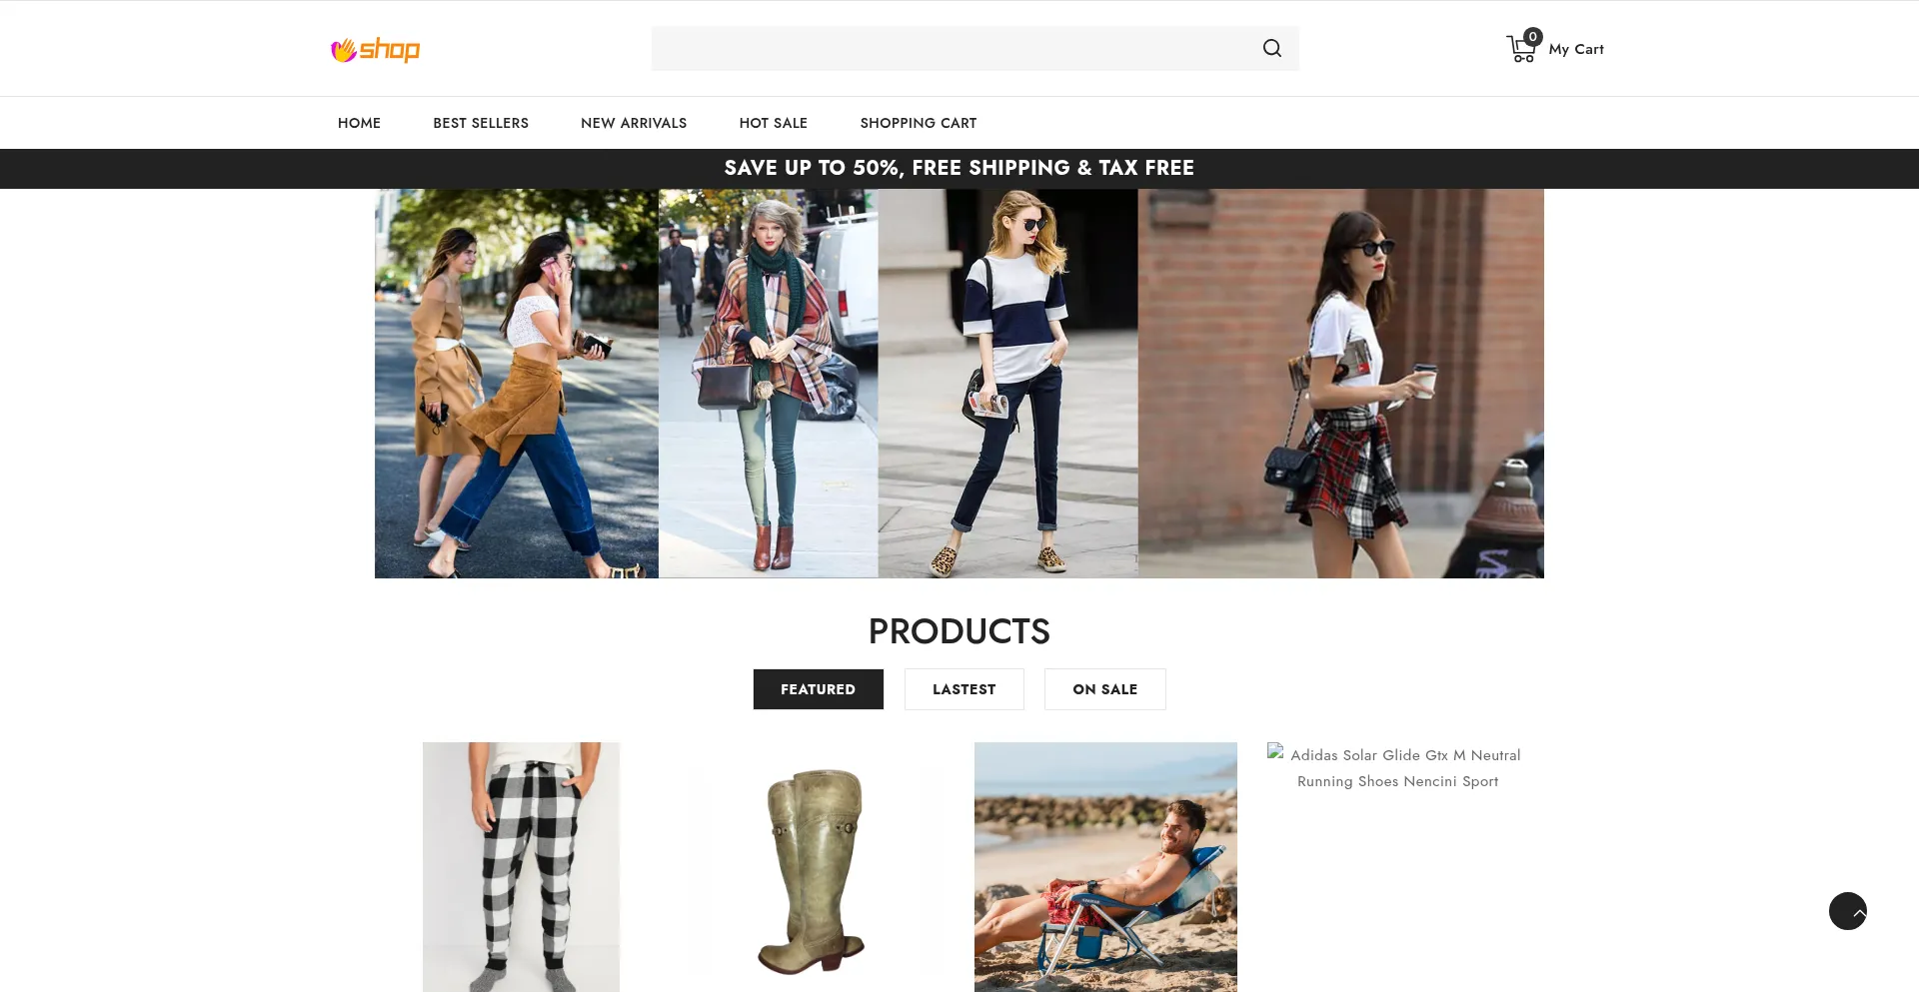This screenshot has height=992, width=1919.
Task: Click the shop logo
Action: pos(375,49)
